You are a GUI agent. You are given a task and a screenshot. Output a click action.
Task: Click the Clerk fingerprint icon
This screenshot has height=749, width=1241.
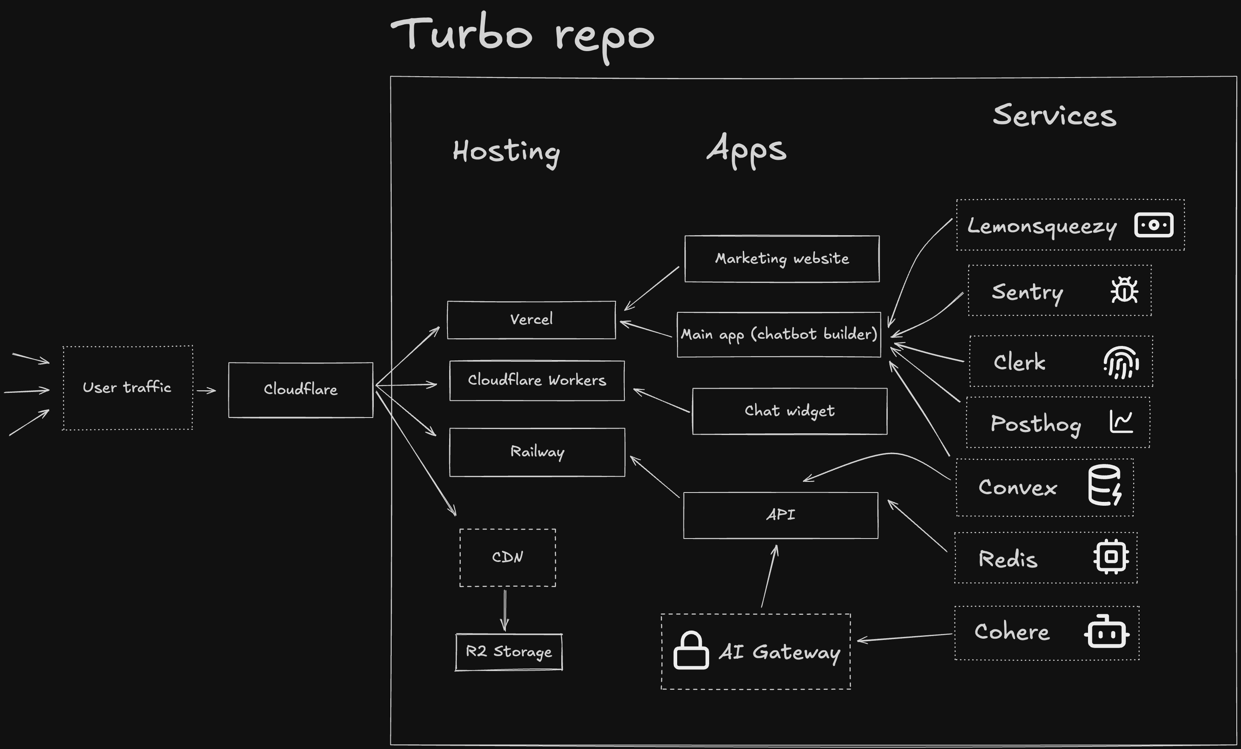pyautogui.click(x=1121, y=363)
